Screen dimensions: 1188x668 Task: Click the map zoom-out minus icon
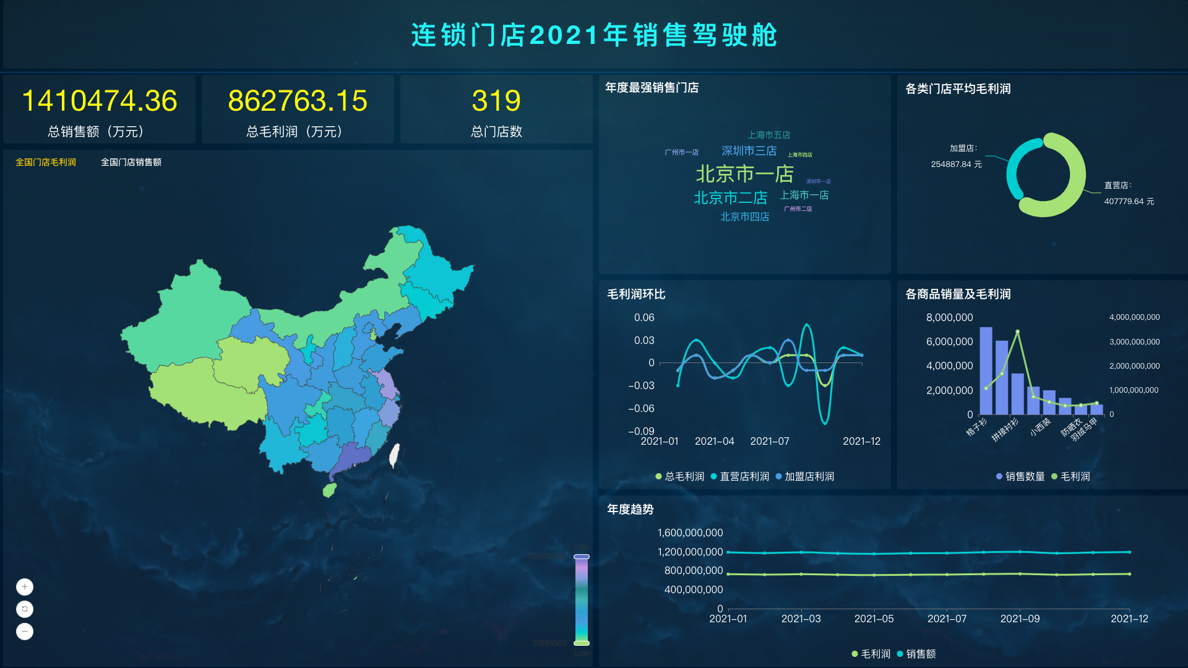point(24,632)
